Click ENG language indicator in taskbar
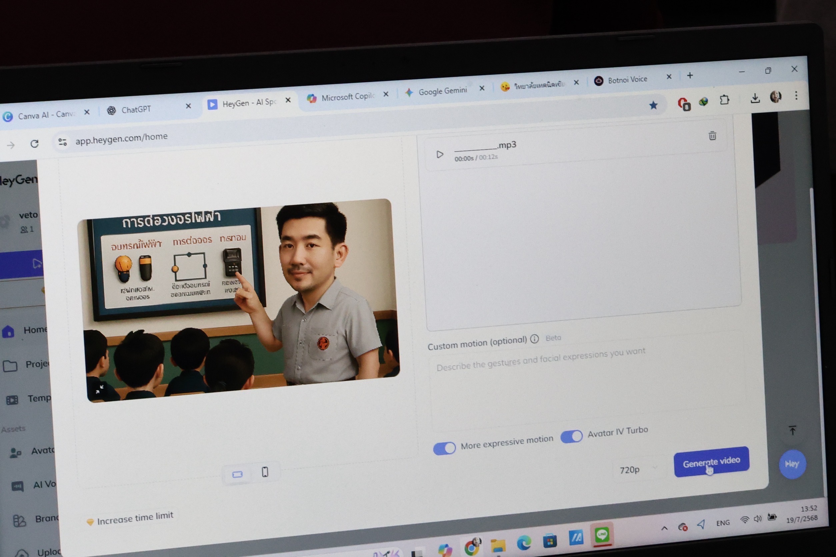The image size is (836, 557). point(723,523)
